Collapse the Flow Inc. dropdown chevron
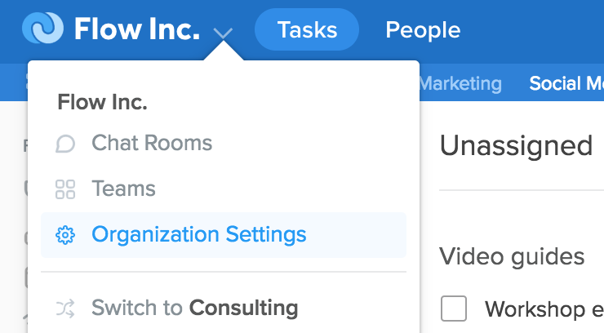Image resolution: width=604 pixels, height=333 pixels. point(223,33)
